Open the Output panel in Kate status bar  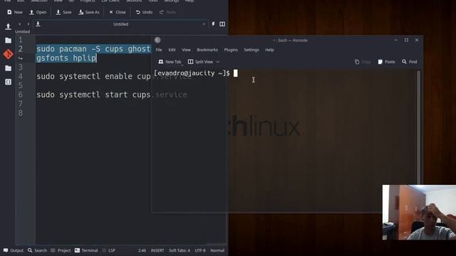click(14, 250)
